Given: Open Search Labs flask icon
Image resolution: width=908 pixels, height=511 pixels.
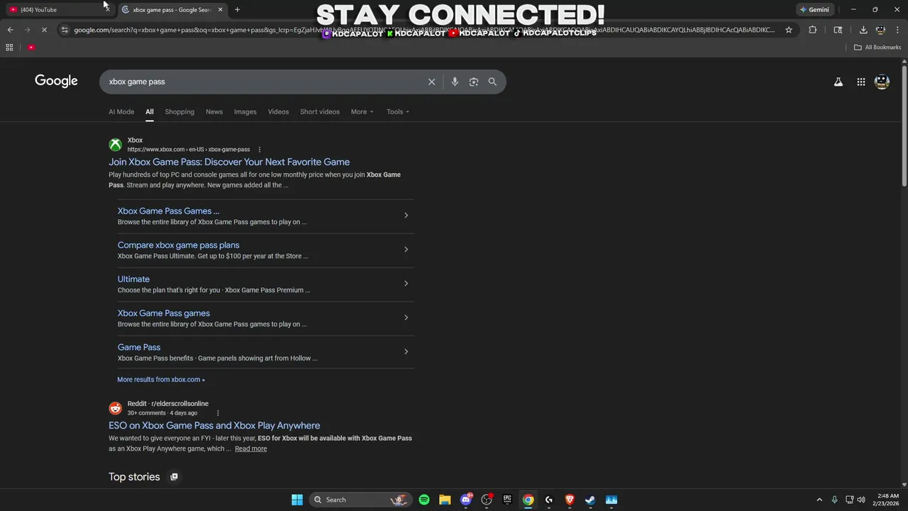Looking at the screenshot, I should (x=838, y=82).
